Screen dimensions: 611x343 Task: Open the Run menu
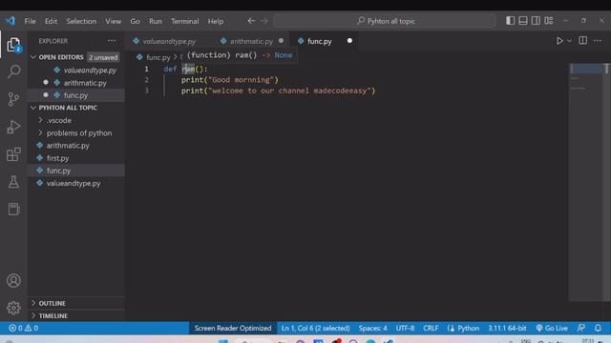(155, 21)
